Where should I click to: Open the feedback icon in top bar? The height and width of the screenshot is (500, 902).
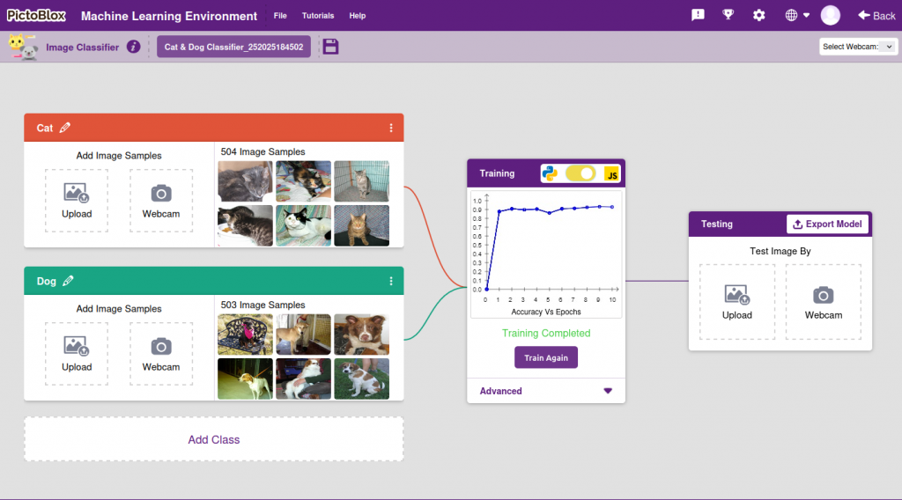pos(698,15)
